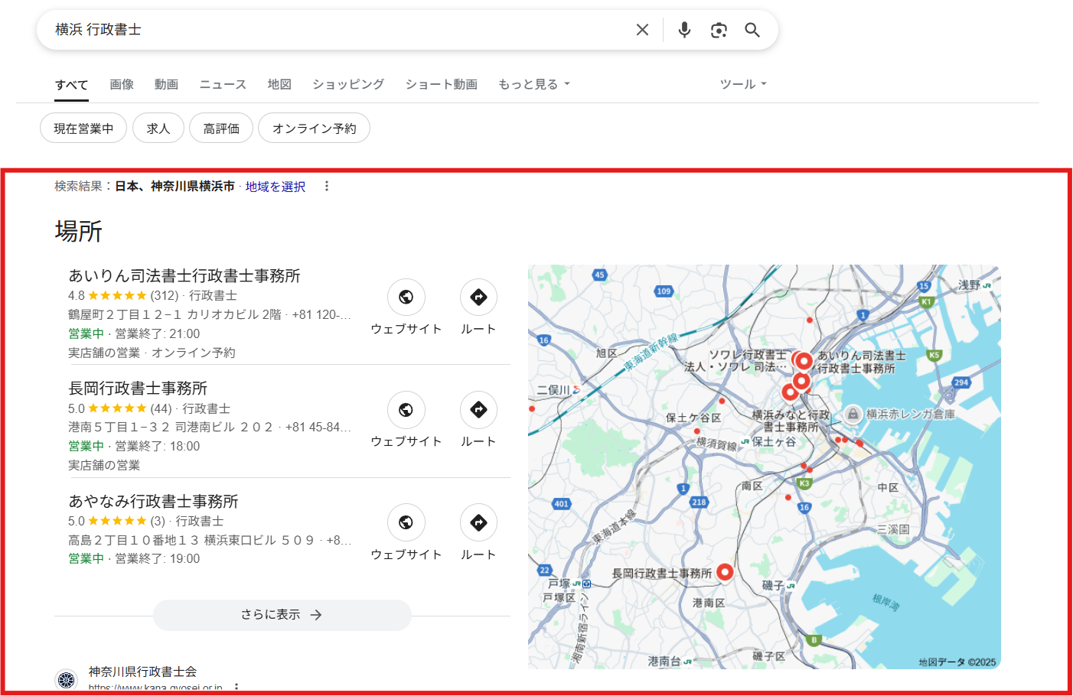Switch to the 画像 tab
Viewport: 1073px width, 696px height.
(x=122, y=84)
